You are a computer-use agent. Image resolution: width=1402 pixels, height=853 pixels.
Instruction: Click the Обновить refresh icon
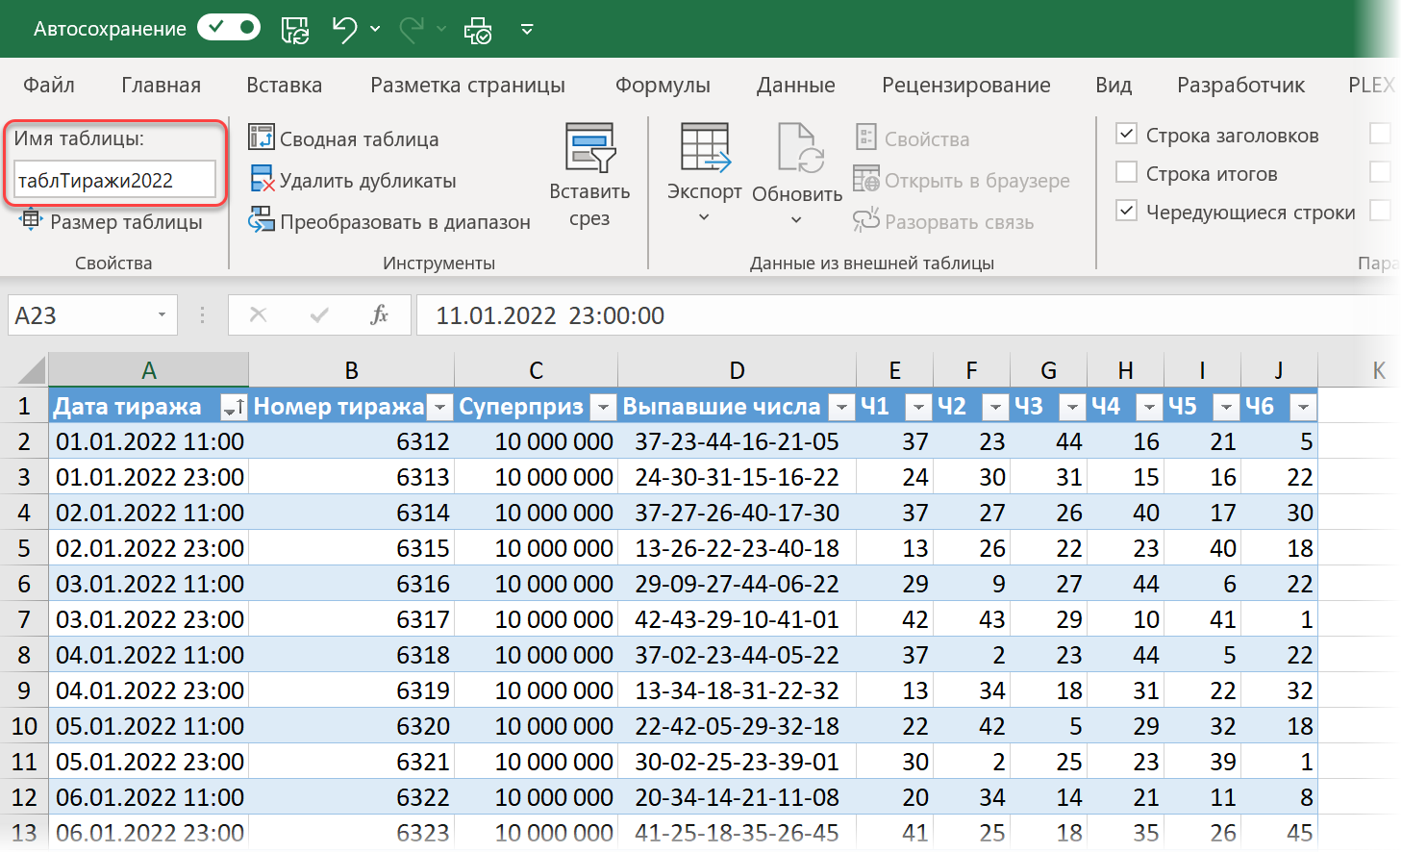800,148
